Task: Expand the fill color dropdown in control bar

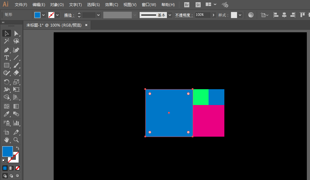Action: (x=43, y=15)
